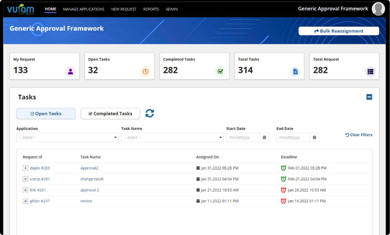Open the Task Name dropdown
This screenshot has height=235, width=390.
(172, 137)
